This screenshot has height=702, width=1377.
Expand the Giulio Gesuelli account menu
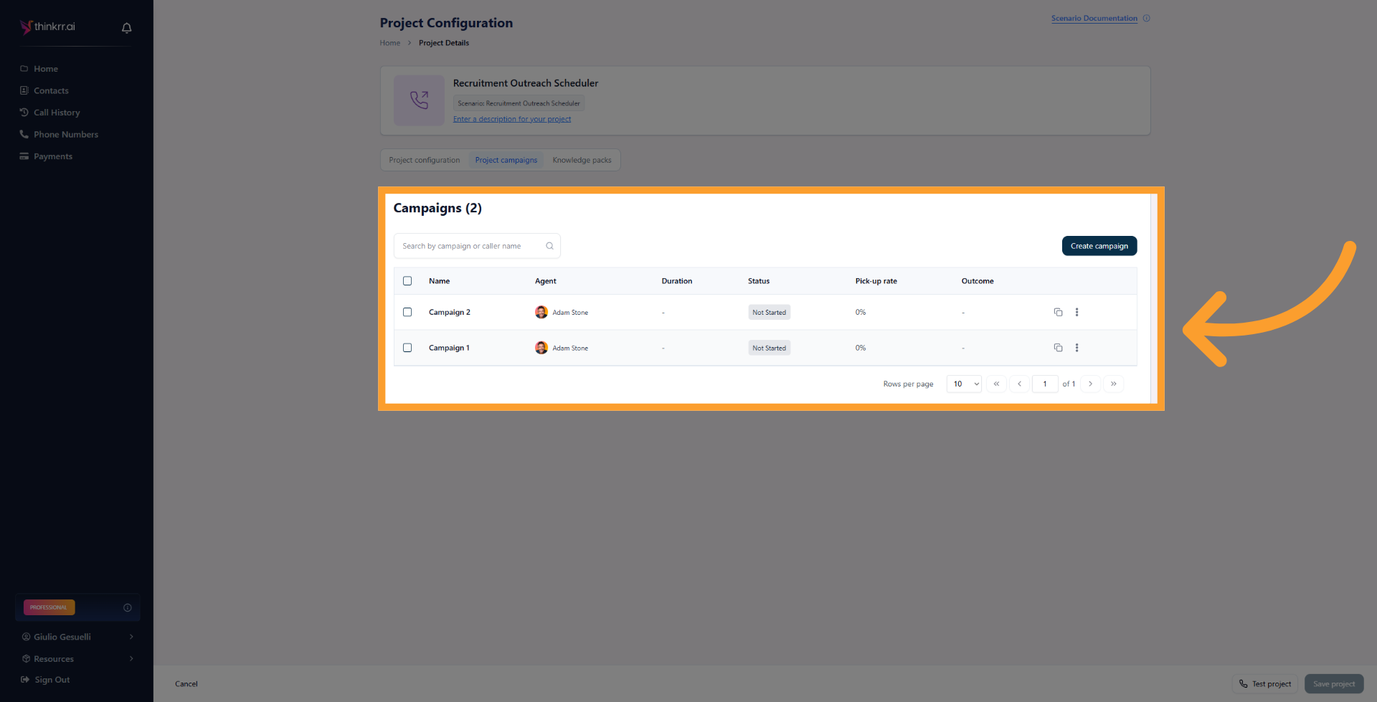[x=77, y=637]
